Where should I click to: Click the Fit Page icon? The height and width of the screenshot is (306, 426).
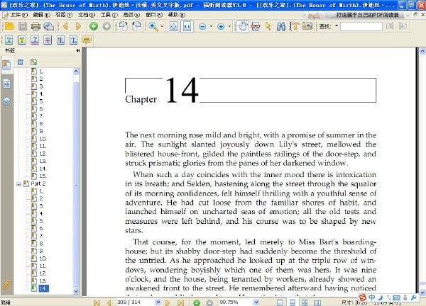(173, 26)
